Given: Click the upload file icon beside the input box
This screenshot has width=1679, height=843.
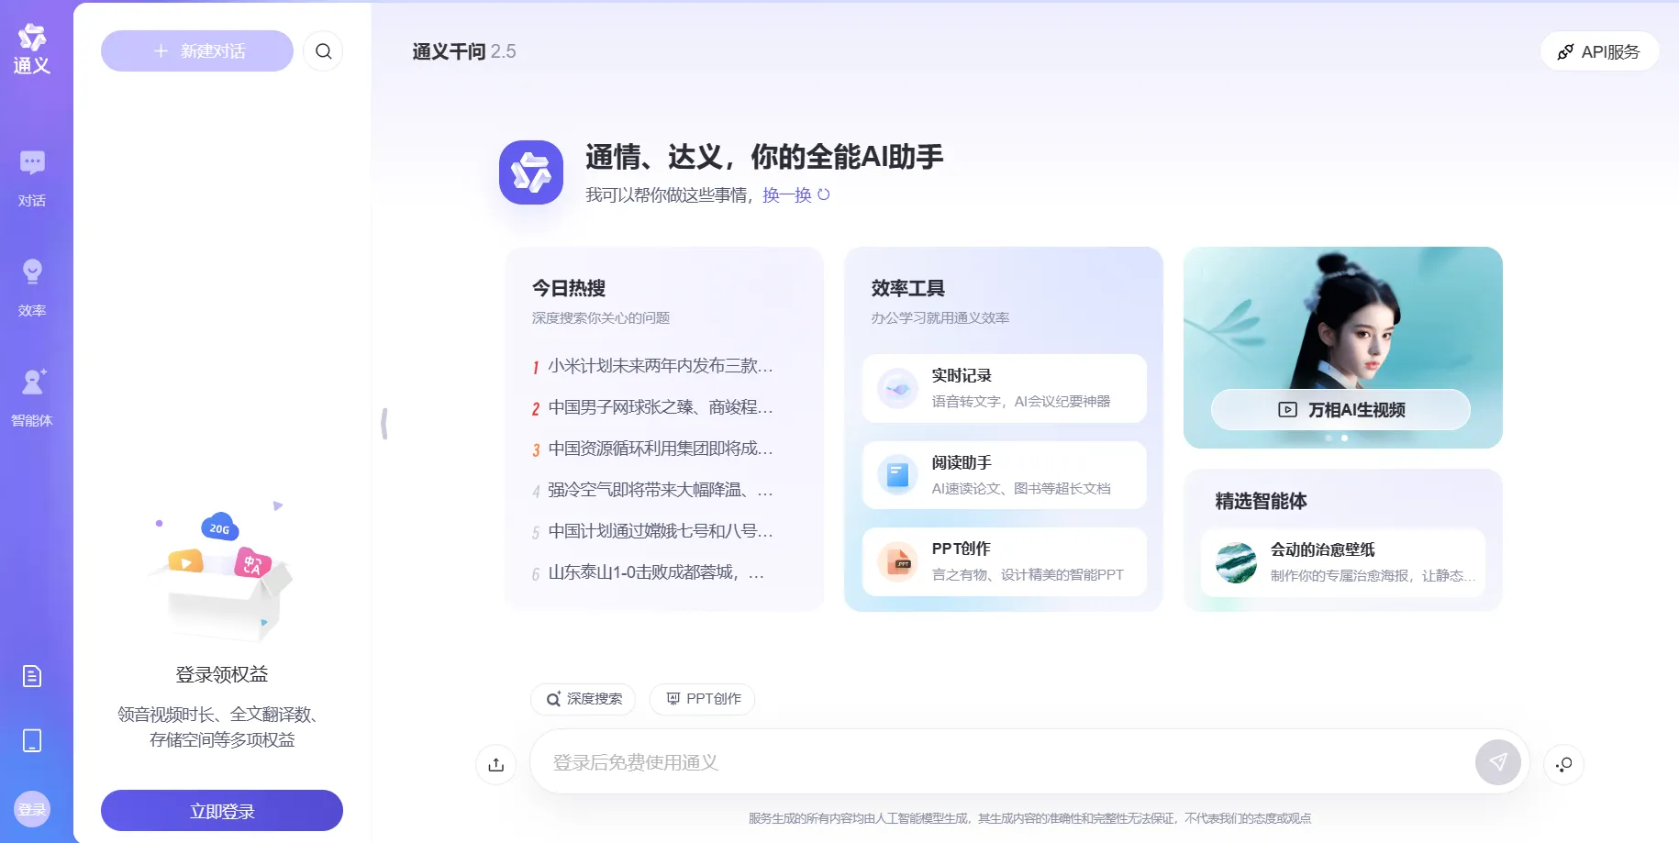Looking at the screenshot, I should pyautogui.click(x=496, y=764).
